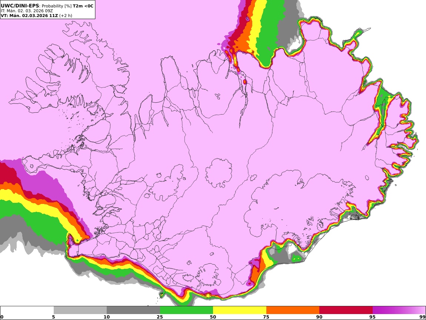This screenshot has width=426, height=320.
Task: Click the white 0–5% legend segment
Action: pyautogui.click(x=27, y=310)
